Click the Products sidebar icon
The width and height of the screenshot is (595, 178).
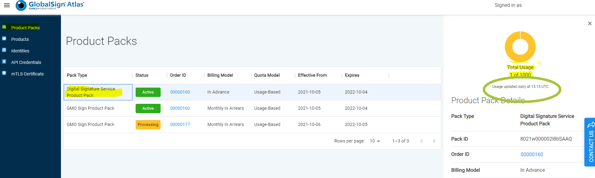click(4, 39)
